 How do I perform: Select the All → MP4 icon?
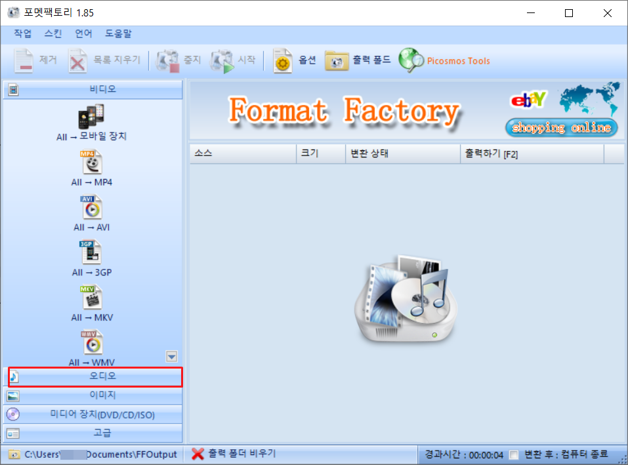(92, 162)
